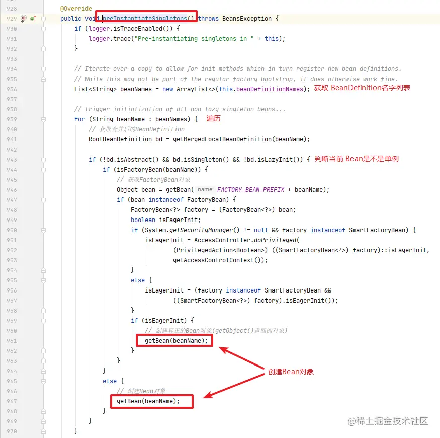Fold the isFactoryBean block at line 944
Image resolution: width=440 pixels, height=438 pixels.
pyautogui.click(x=43, y=170)
